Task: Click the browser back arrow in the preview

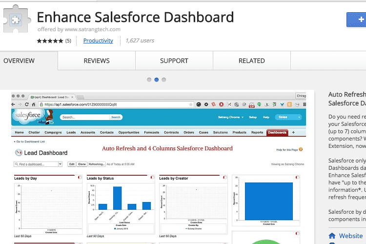Action: pyautogui.click(x=13, y=104)
